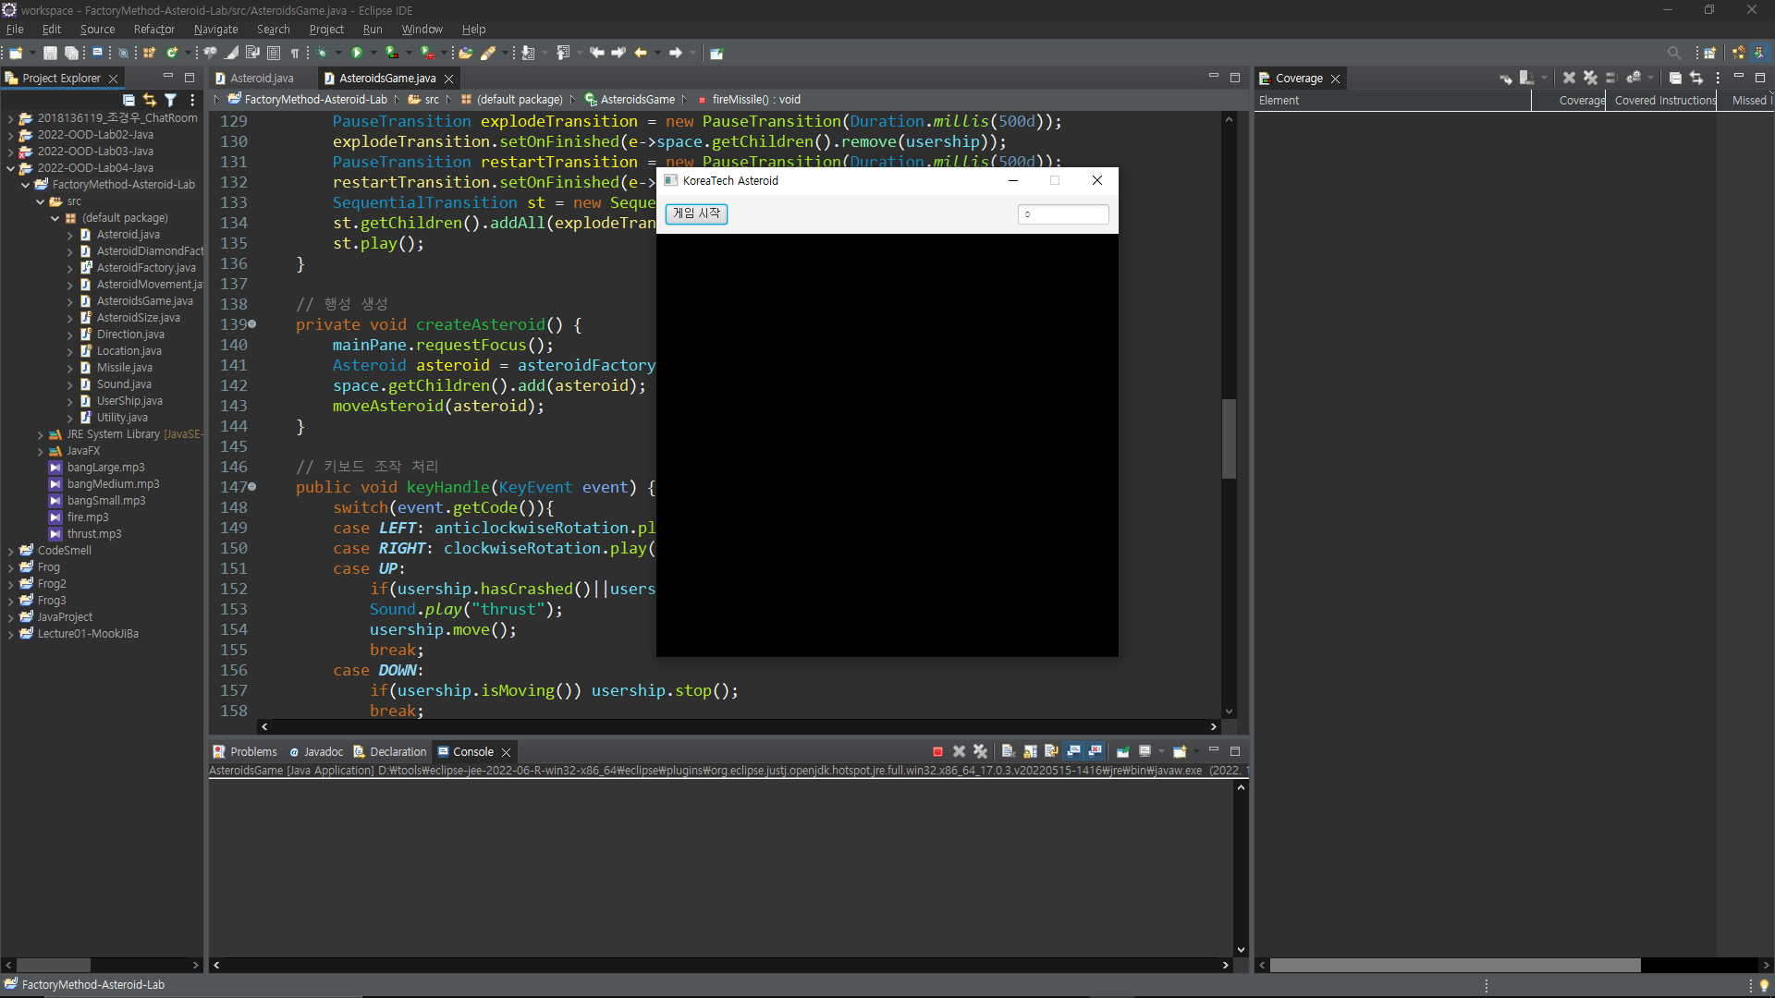
Task: Click Pin Console icon
Action: 1122,752
